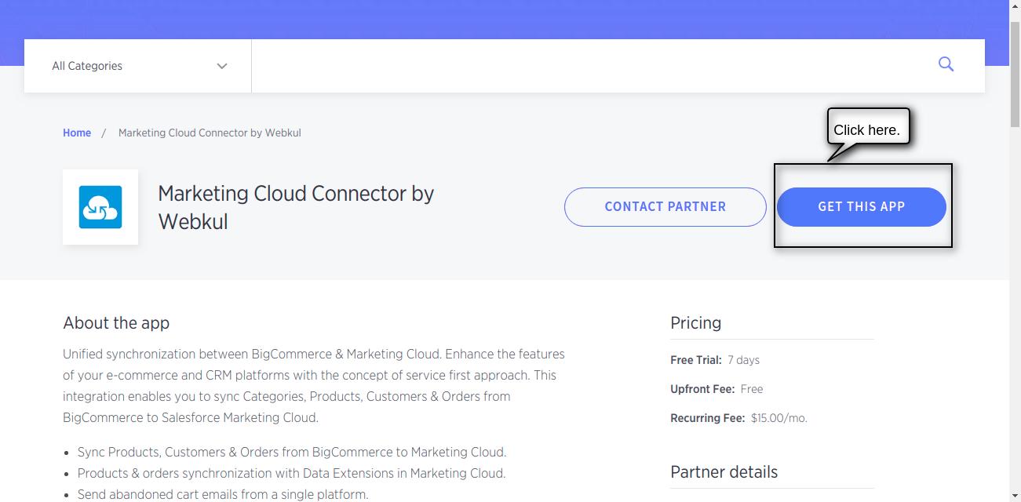The width and height of the screenshot is (1021, 502).
Task: Click the search magnifier icon
Action: [946, 64]
